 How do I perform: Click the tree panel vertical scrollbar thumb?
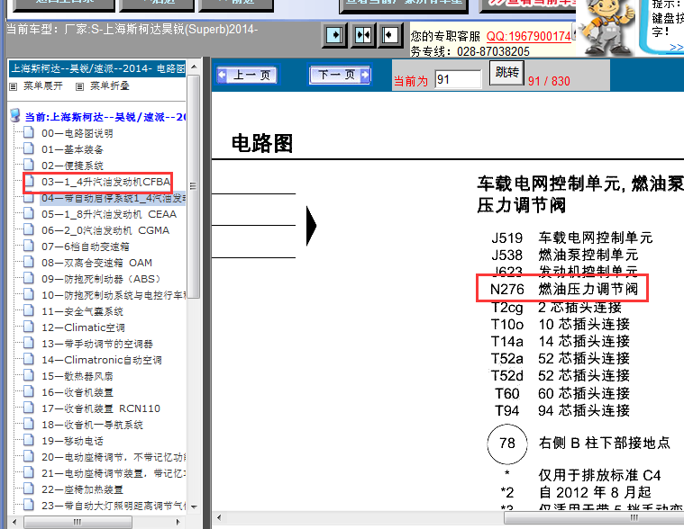click(x=194, y=186)
